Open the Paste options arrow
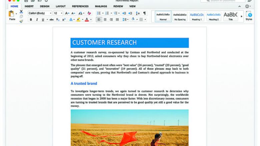The image size is (260, 146). [16, 14]
